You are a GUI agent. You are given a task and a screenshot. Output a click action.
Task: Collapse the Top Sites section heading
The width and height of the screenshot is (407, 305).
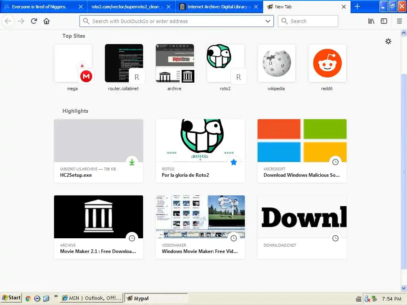pyautogui.click(x=74, y=36)
